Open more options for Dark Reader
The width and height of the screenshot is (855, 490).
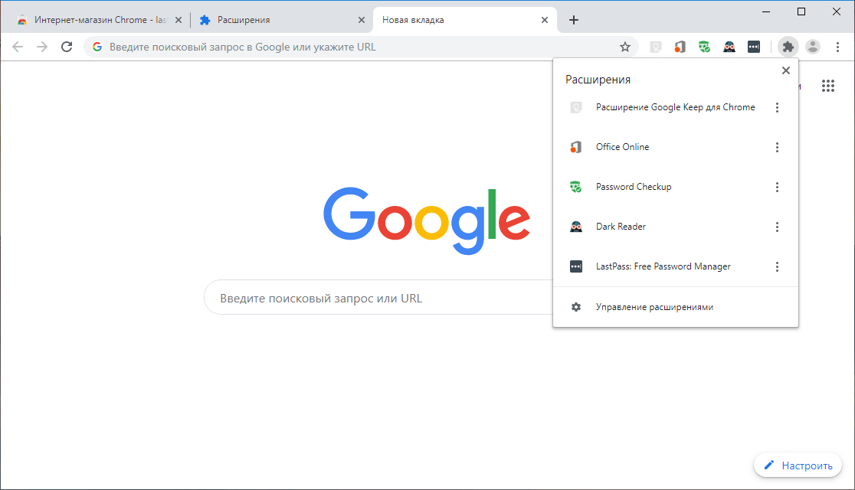tap(777, 227)
